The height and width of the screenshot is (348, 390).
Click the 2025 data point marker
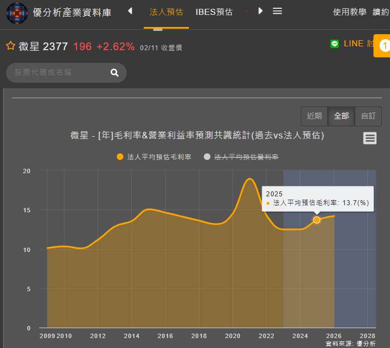click(x=317, y=220)
